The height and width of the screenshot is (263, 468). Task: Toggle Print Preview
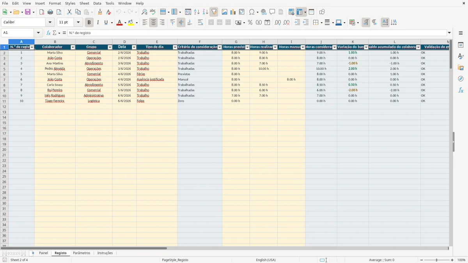(59, 12)
